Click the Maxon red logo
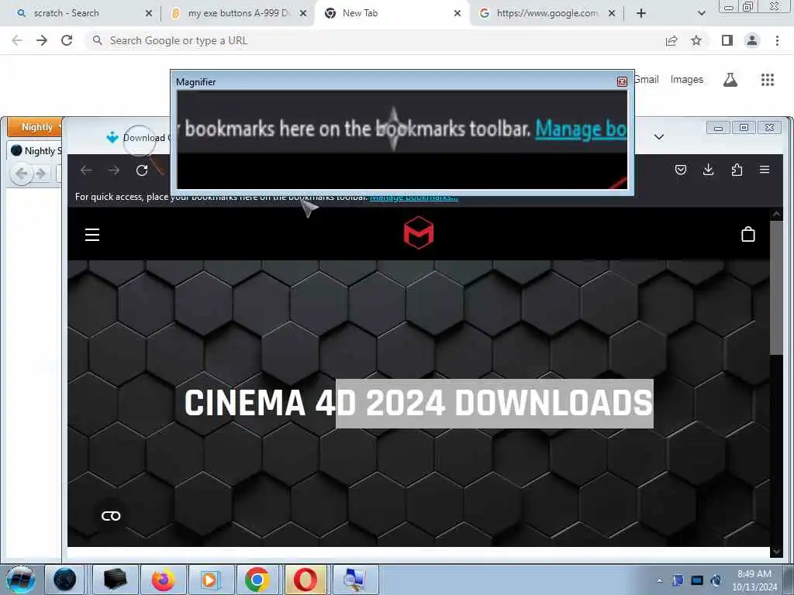 (419, 232)
